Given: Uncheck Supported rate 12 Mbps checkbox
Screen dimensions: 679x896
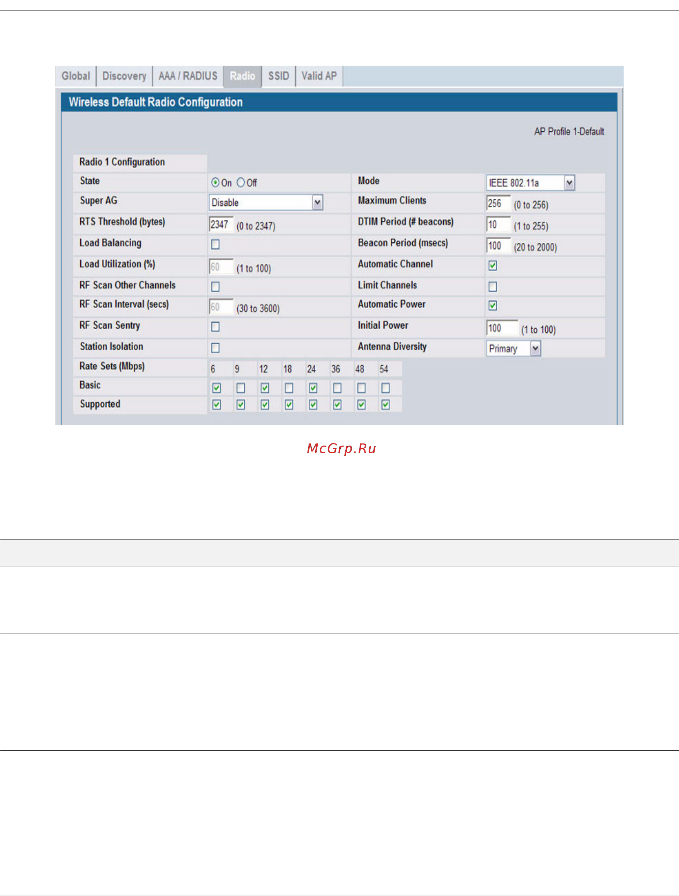Looking at the screenshot, I should coord(265,405).
